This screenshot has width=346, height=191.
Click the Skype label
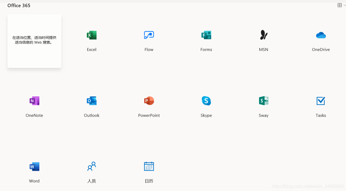click(x=206, y=115)
